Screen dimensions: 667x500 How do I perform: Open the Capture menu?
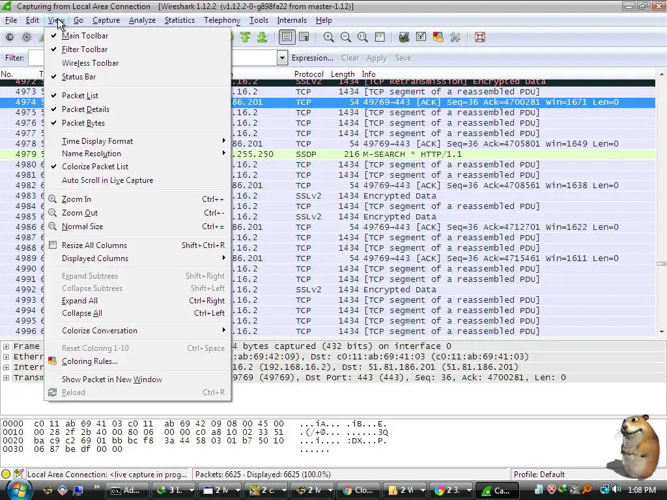(x=106, y=20)
